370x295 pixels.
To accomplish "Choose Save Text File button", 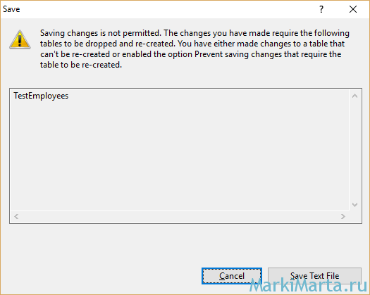I will pyautogui.click(x=314, y=276).
